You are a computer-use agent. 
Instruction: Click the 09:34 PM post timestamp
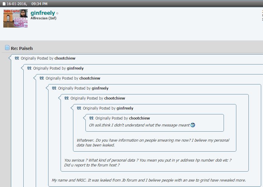tap(39, 4)
